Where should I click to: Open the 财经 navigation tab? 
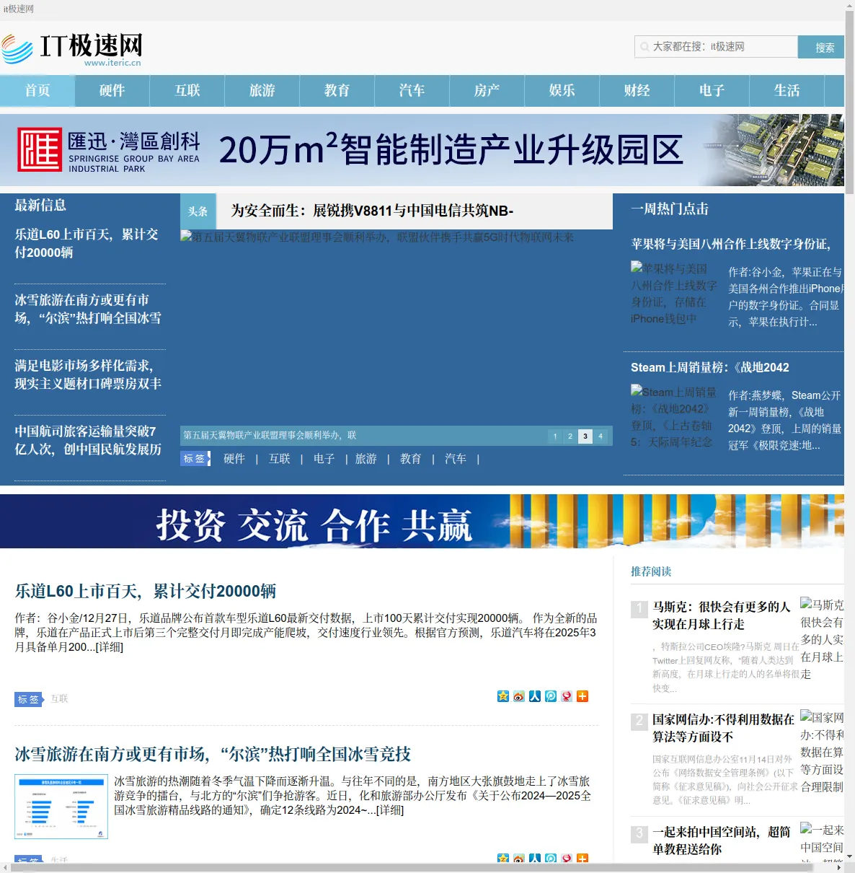pos(637,90)
